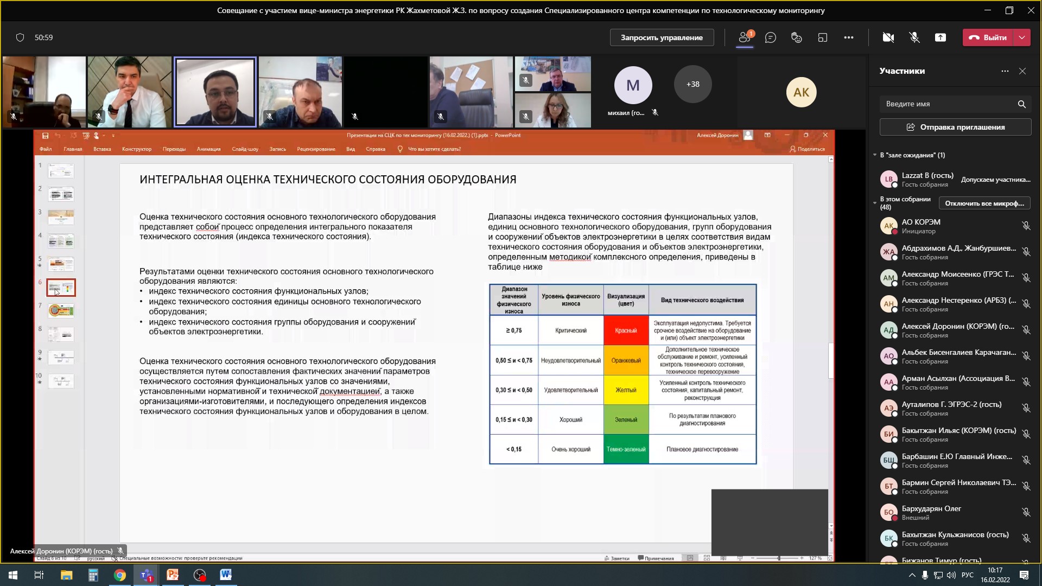Open PowerPoint from the taskbar
The width and height of the screenshot is (1042, 586).
point(173,575)
